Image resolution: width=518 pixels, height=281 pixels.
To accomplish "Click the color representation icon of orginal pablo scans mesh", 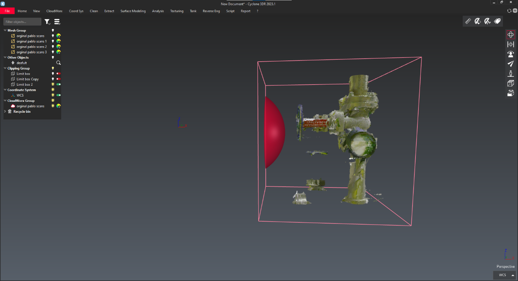I will pyautogui.click(x=59, y=36).
